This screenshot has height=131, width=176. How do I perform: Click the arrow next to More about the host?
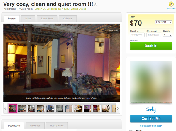tap(161, 126)
